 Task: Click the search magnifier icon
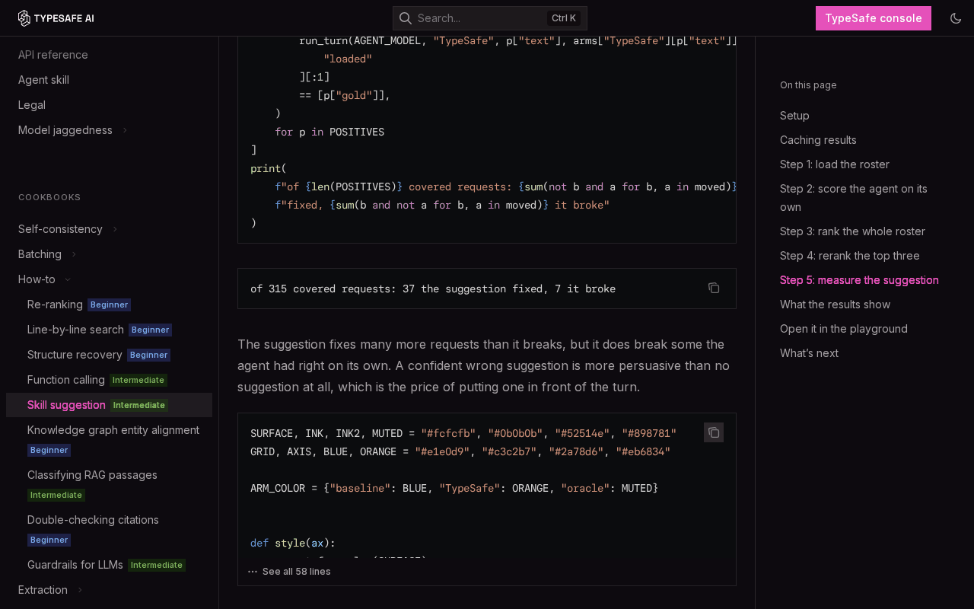(406, 18)
